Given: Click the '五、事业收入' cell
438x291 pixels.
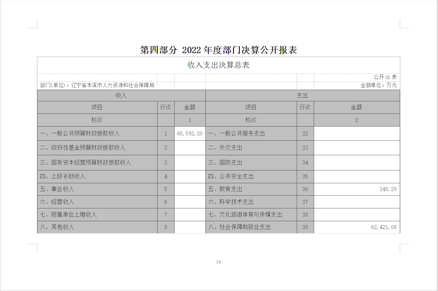Looking at the screenshot, I should pos(97,189).
